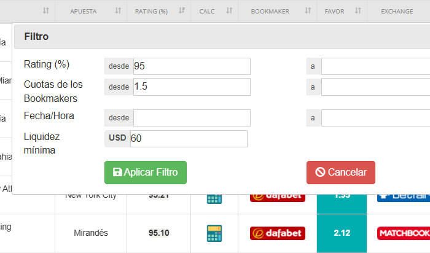This screenshot has width=430, height=253.
Task: Click the sort arrows in the Apuesta column header
Action: [118, 11]
